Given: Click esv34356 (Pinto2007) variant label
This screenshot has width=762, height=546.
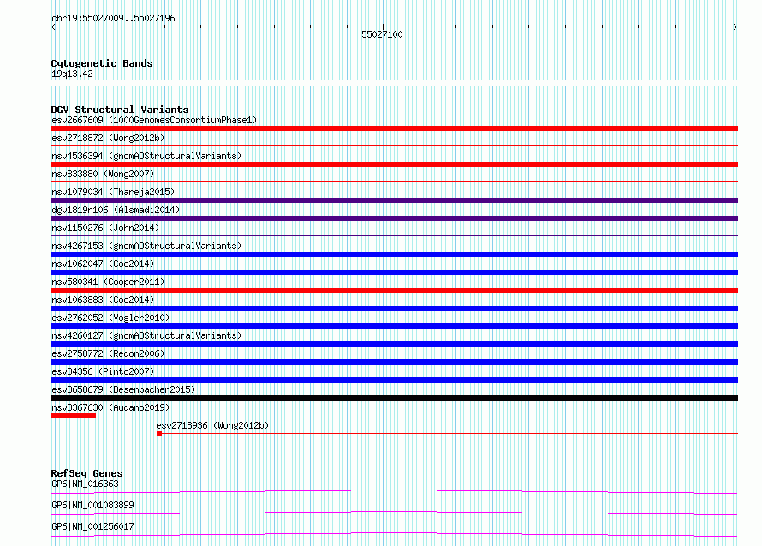Looking at the screenshot, I should 103,371.
